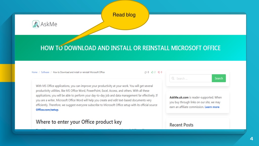Viewport: 259px width, 146px height.
Task: Click the bold AskMe.uk.com text
Action: [179, 98]
